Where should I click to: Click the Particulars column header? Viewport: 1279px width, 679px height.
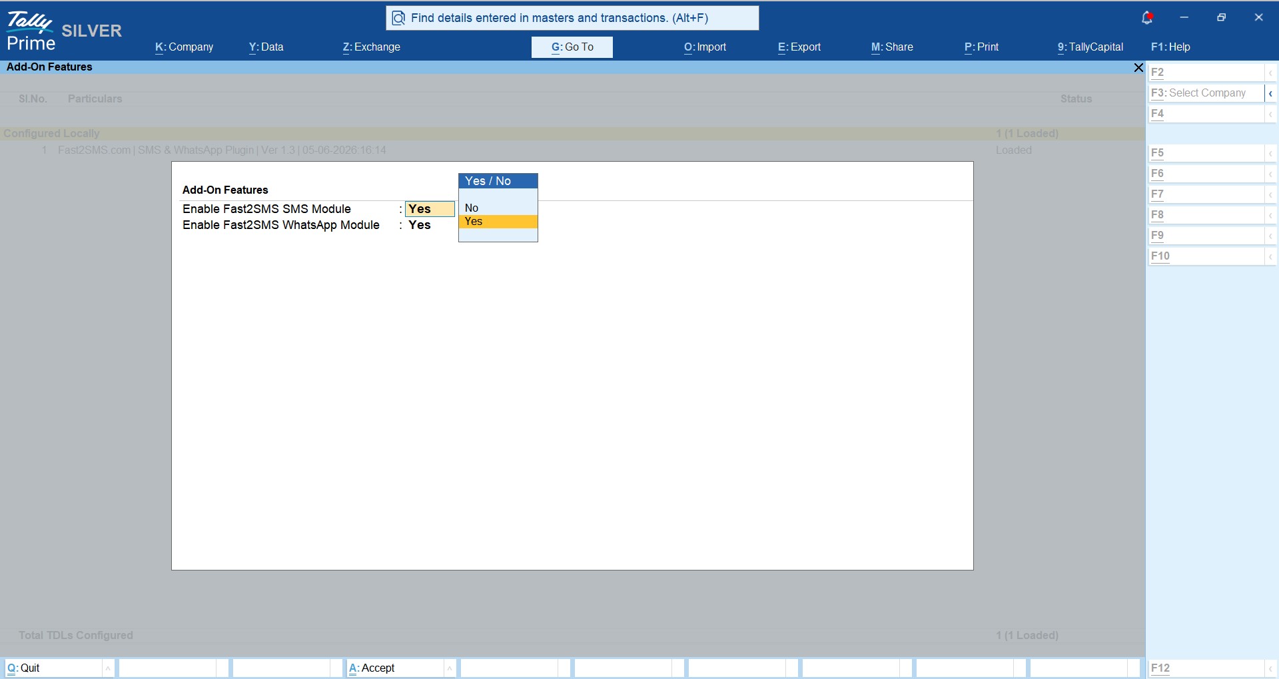[x=95, y=99]
